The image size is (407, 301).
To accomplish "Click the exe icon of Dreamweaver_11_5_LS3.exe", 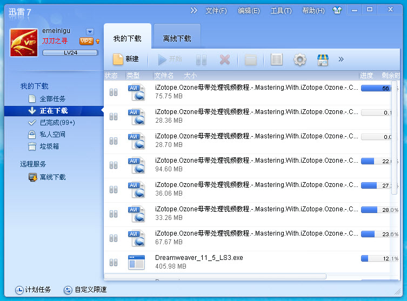I will pos(137,262).
